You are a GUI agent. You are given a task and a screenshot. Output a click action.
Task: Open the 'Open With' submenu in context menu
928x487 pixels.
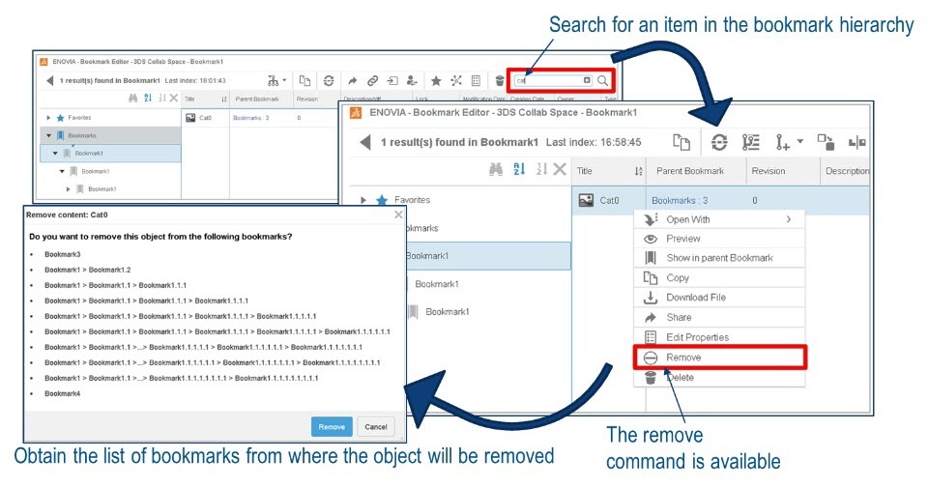coord(719,219)
